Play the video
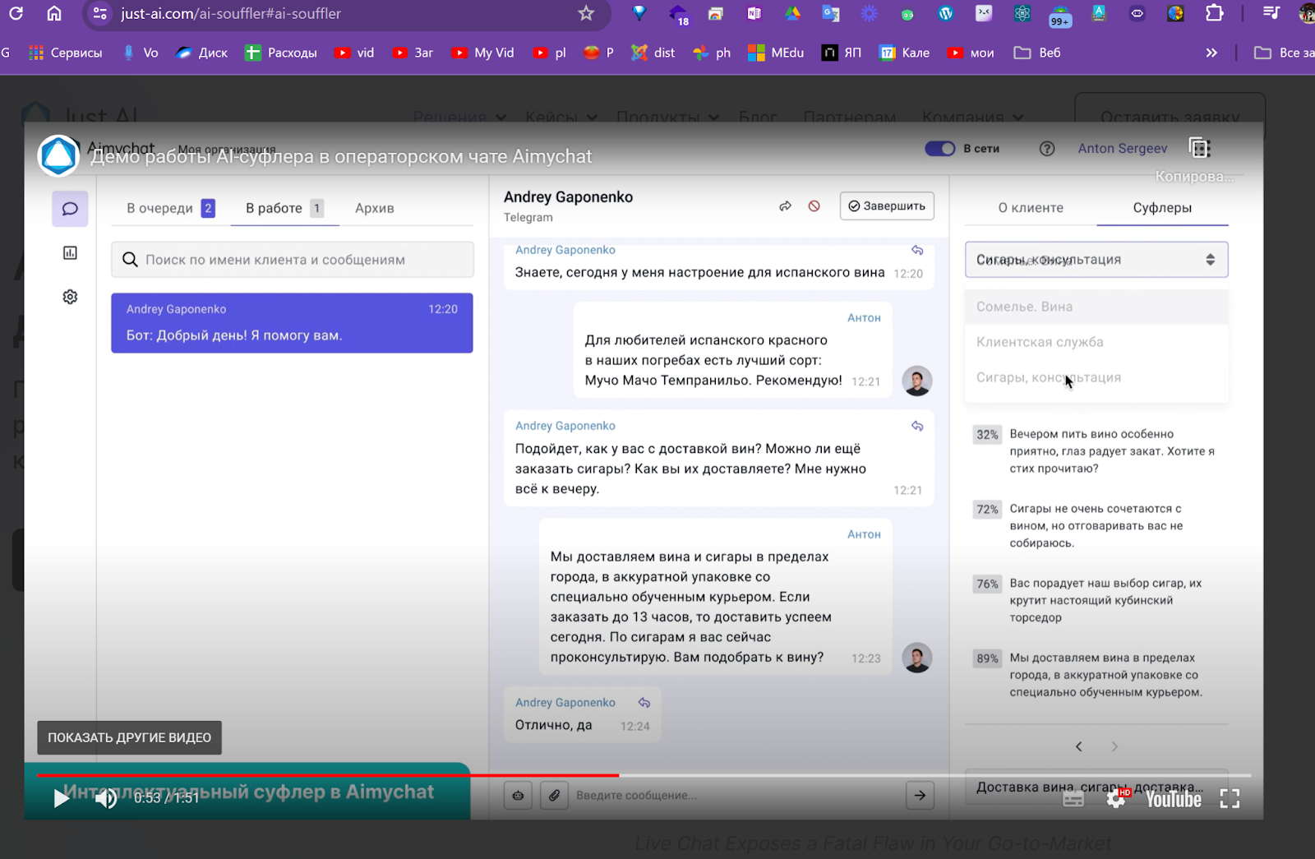The image size is (1315, 859). (x=61, y=798)
